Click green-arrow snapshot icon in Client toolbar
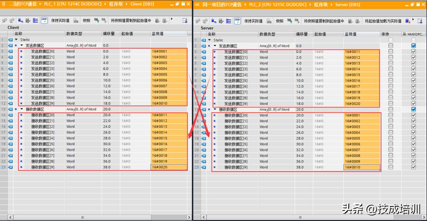Screen dimensions: 427x221 tap(97, 21)
